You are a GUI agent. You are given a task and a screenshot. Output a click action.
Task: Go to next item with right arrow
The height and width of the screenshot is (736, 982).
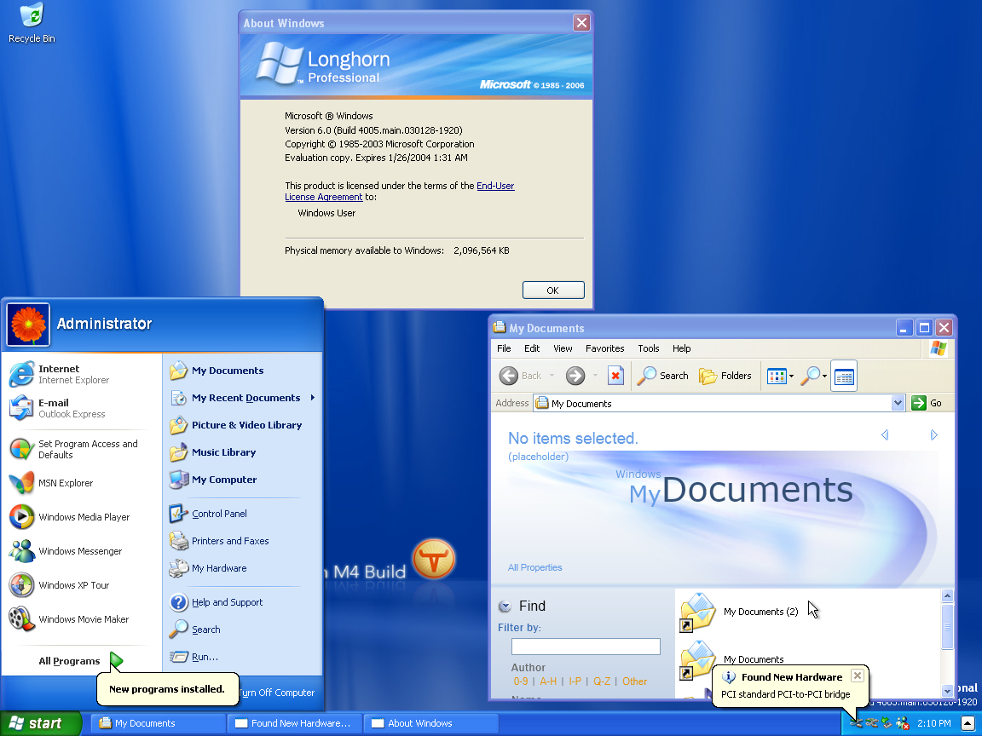point(933,435)
